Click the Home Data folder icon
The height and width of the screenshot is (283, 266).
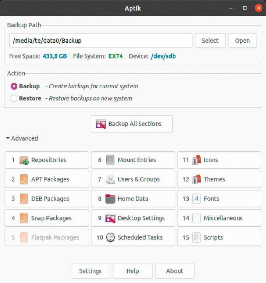click(110, 199)
